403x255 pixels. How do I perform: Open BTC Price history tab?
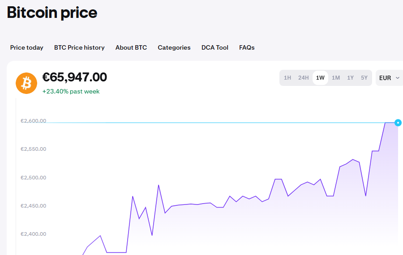click(79, 48)
